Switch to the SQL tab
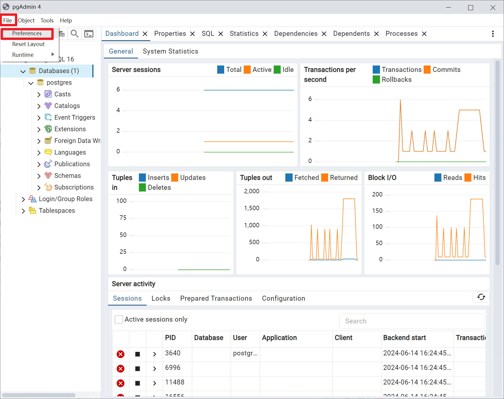504x399 pixels. click(208, 33)
